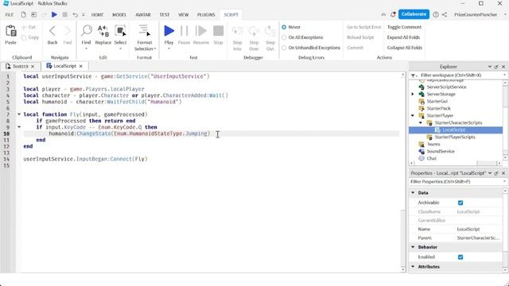Switch to the MODEL ribbon tab
Viewport: 509px width, 286px height.
click(x=119, y=15)
